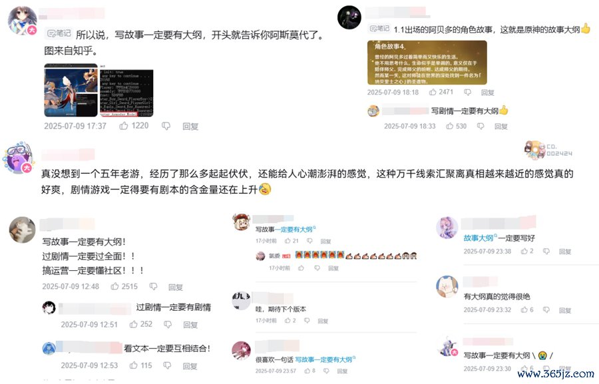
Task: Dislike the reply with 530 likes
Action: [x=481, y=126]
